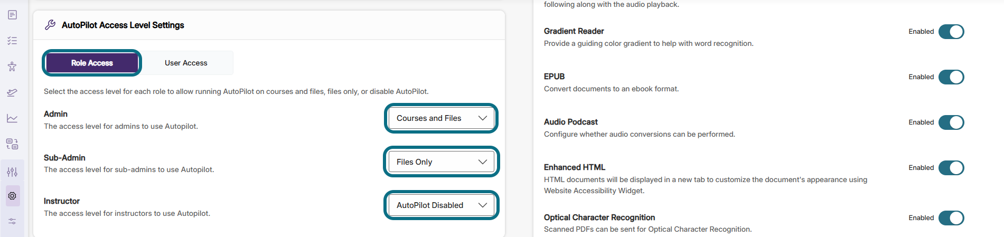This screenshot has width=1004, height=237.
Task: Switch to the Role Access tab
Action: (92, 63)
